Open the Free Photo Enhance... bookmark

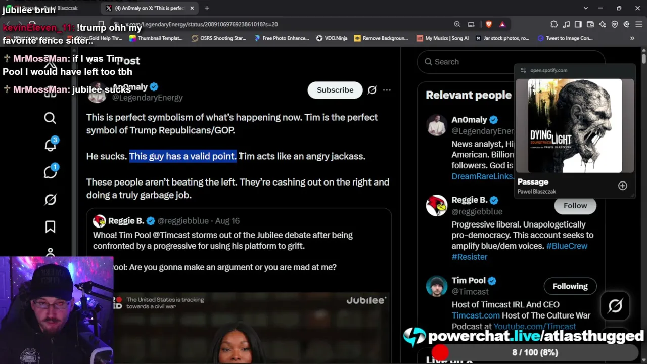[x=282, y=38]
